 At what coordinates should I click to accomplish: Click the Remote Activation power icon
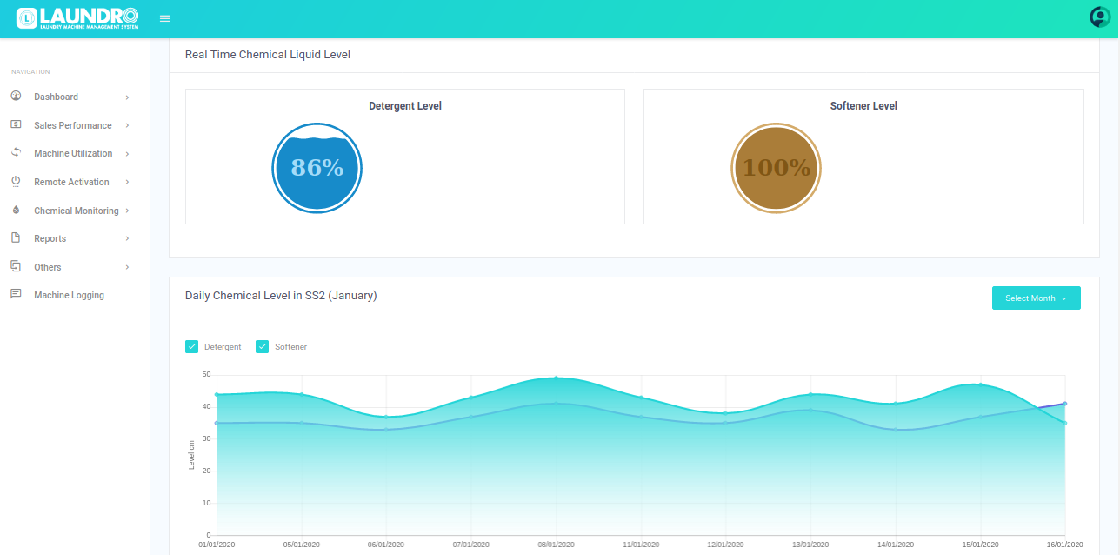(x=16, y=182)
